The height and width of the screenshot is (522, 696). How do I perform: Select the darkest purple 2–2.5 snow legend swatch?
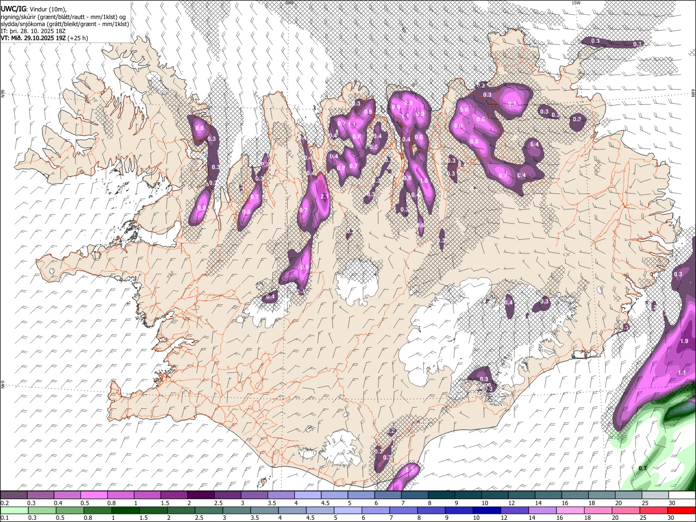(201, 495)
